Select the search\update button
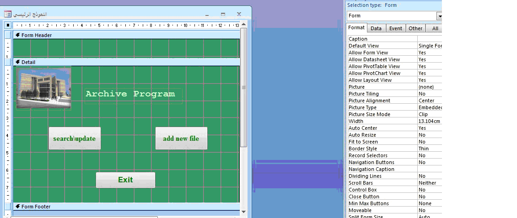The height and width of the screenshot is (218, 517). click(x=75, y=138)
